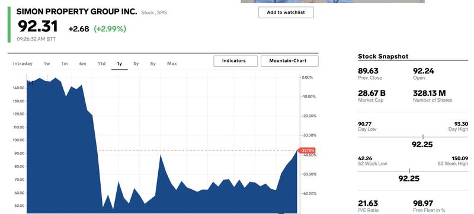Screen dimensions: 474x214
Task: Click the 52 Week range slider marker
Action: pyautogui.click(x=409, y=171)
